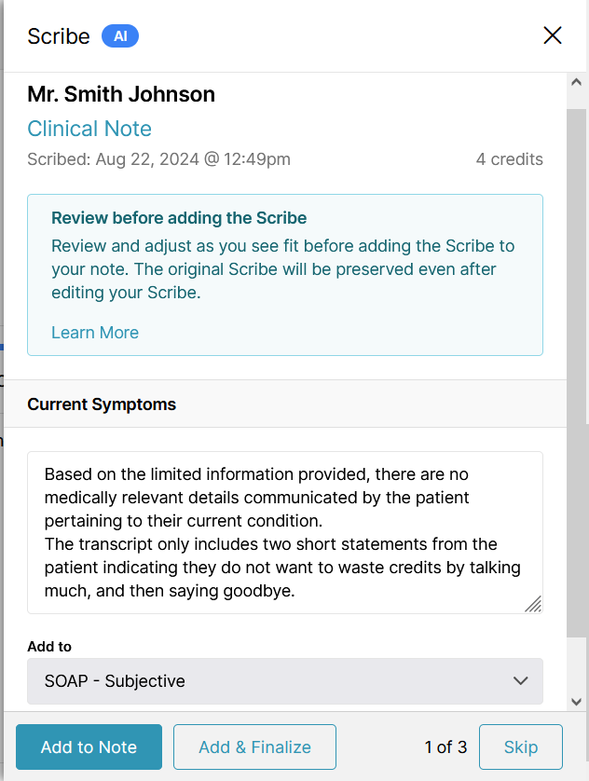Click the 4 credits label
Image resolution: width=589 pixels, height=781 pixels.
pyautogui.click(x=510, y=158)
